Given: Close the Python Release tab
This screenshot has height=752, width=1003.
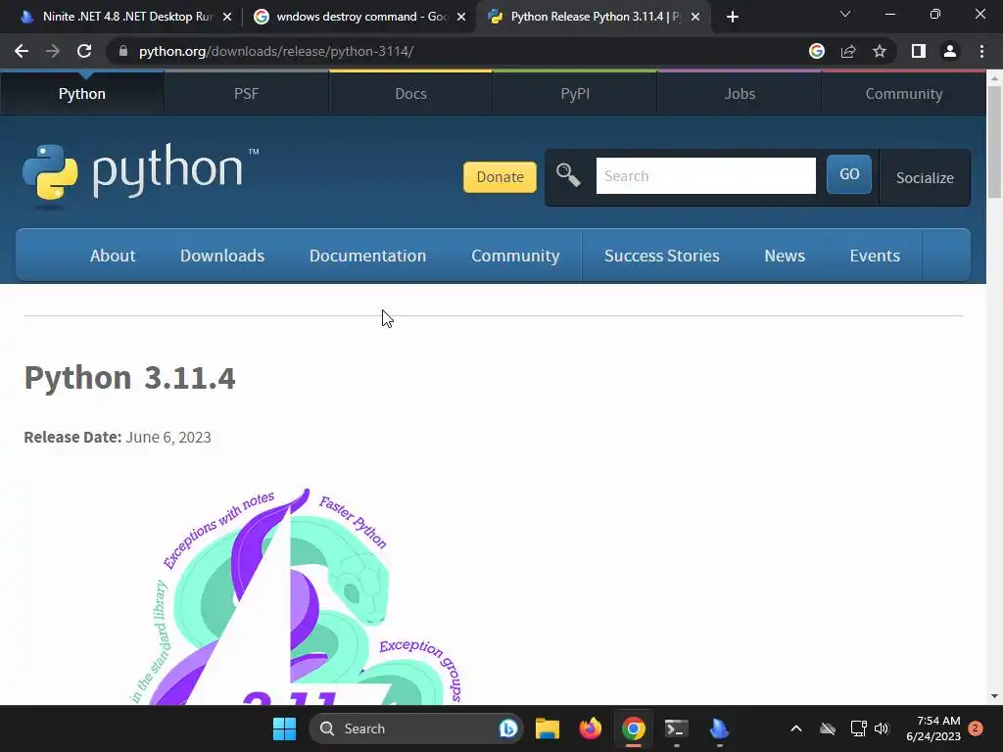Looking at the screenshot, I should click(x=695, y=18).
